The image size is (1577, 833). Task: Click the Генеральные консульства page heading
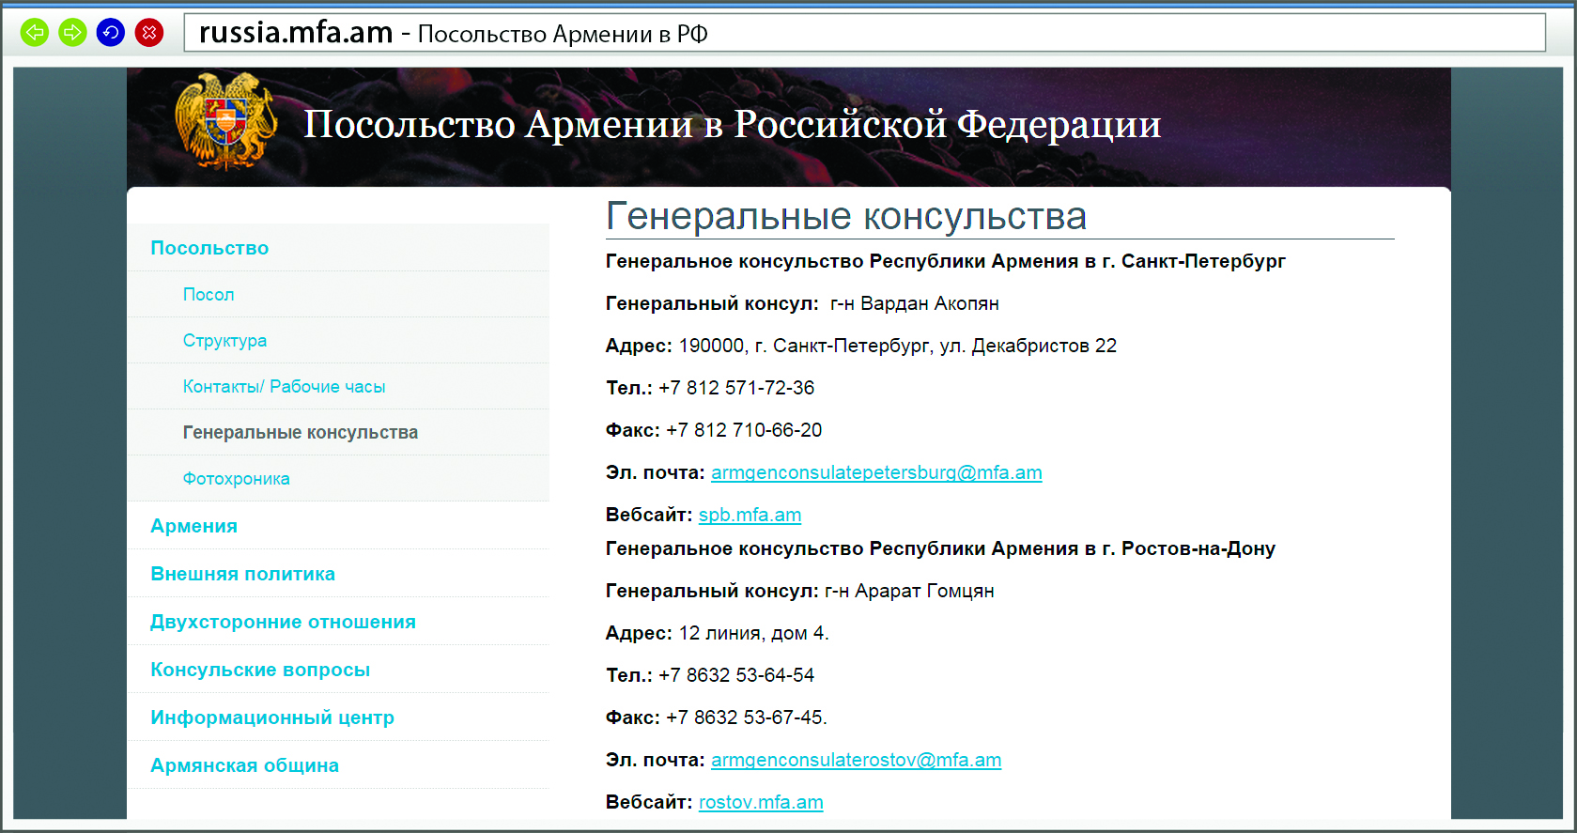[846, 216]
